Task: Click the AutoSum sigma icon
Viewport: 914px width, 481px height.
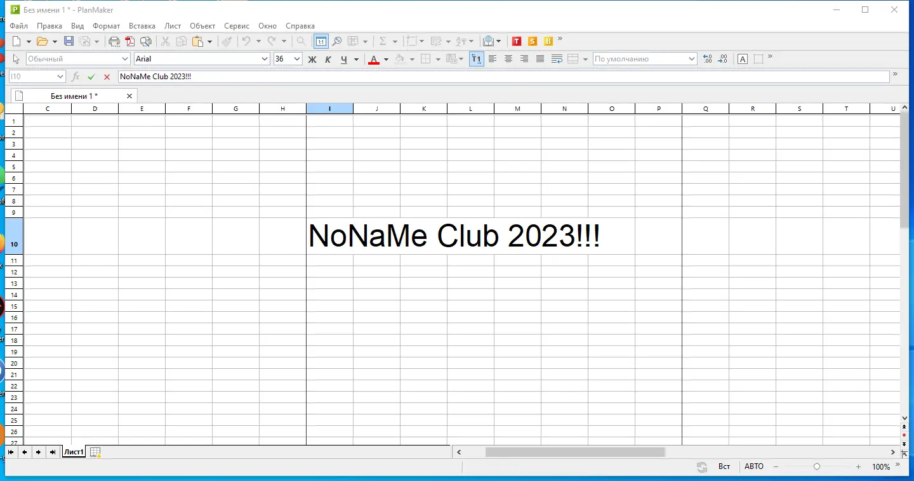Action: point(383,41)
